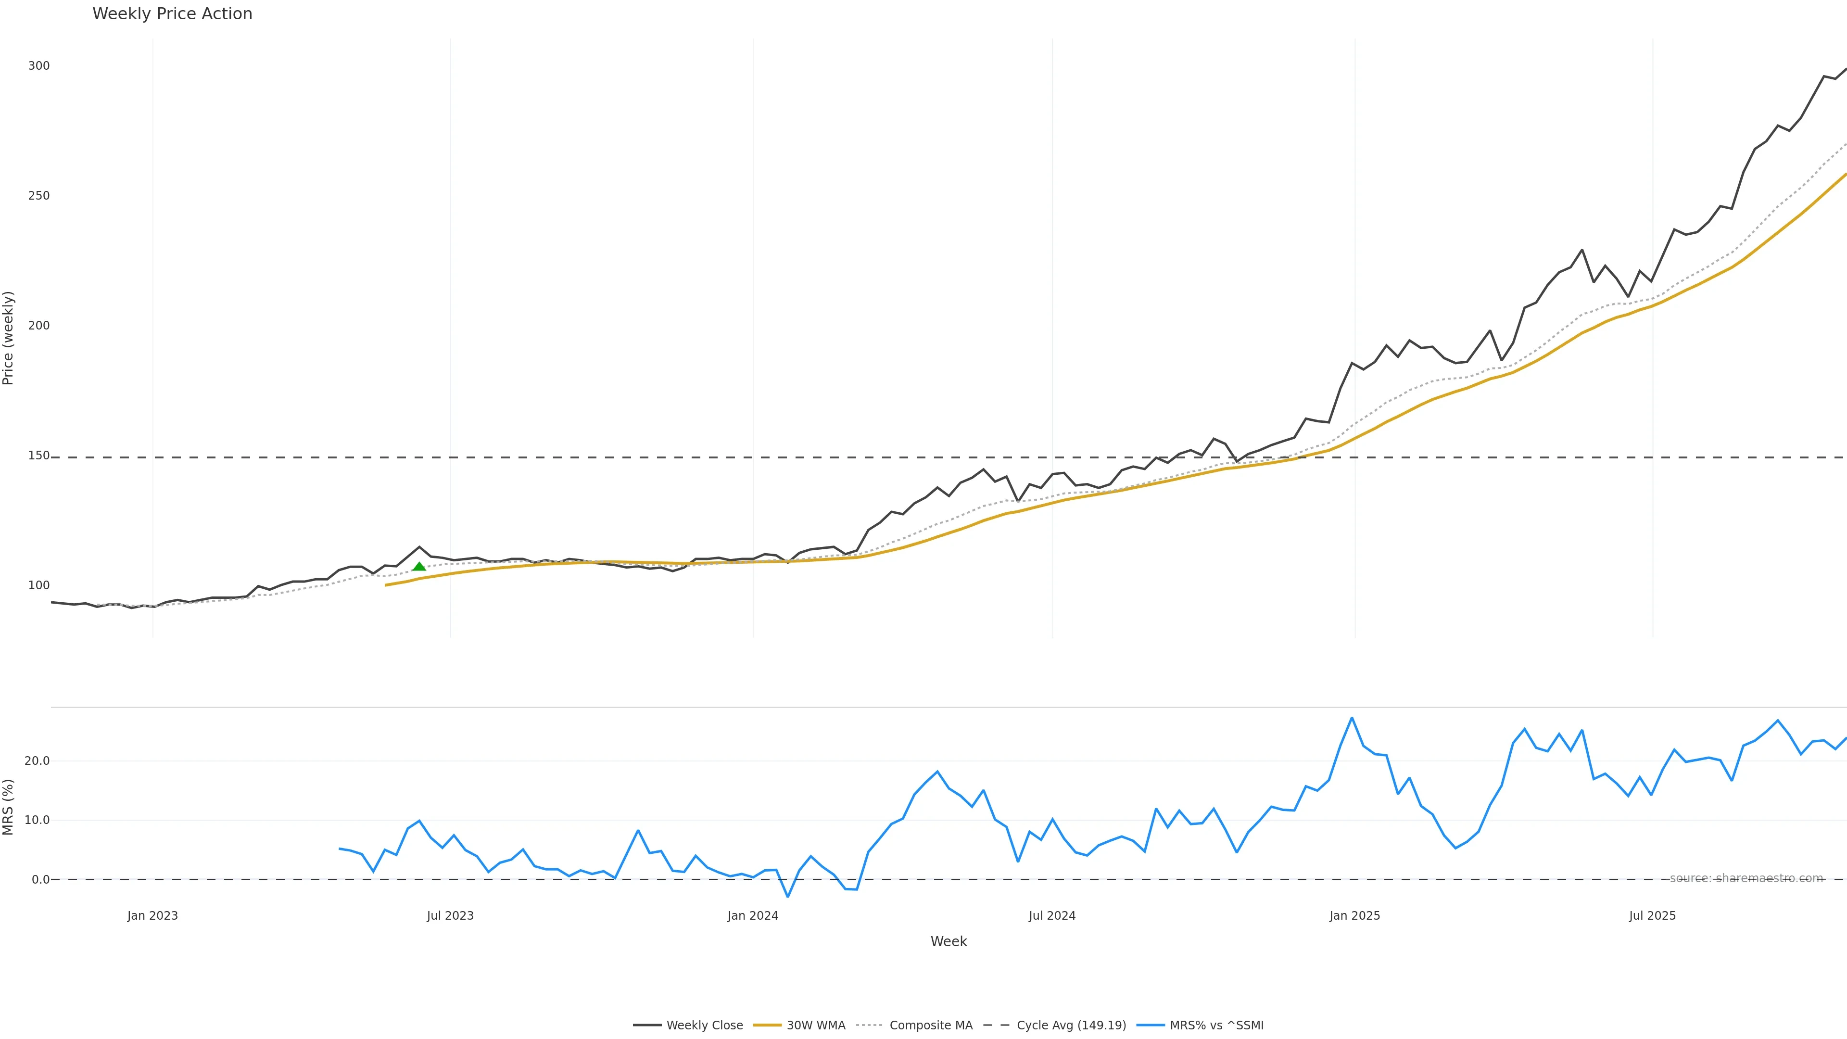Click the Jul 2024 x-axis label

coord(1052,916)
